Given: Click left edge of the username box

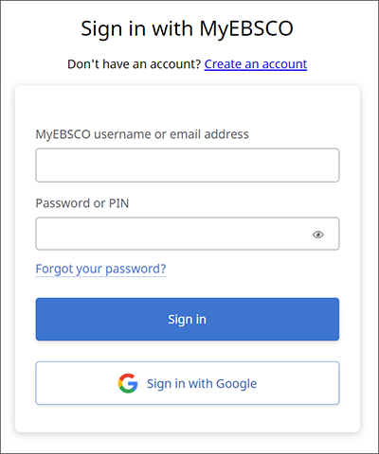Looking at the screenshot, I should [41, 166].
